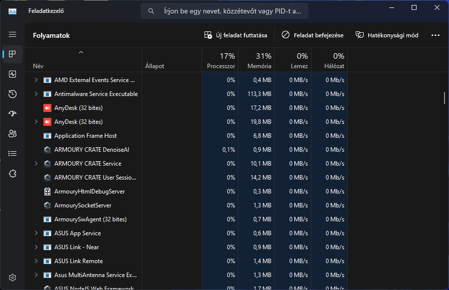Click the 14,2 MB memory value
The width and height of the screenshot is (449, 290).
[261, 178]
